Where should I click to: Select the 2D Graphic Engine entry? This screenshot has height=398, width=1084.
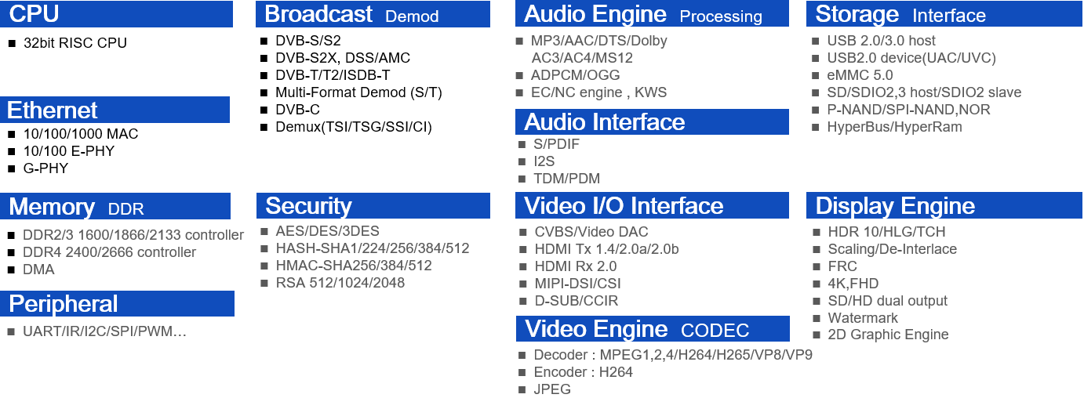(888, 335)
